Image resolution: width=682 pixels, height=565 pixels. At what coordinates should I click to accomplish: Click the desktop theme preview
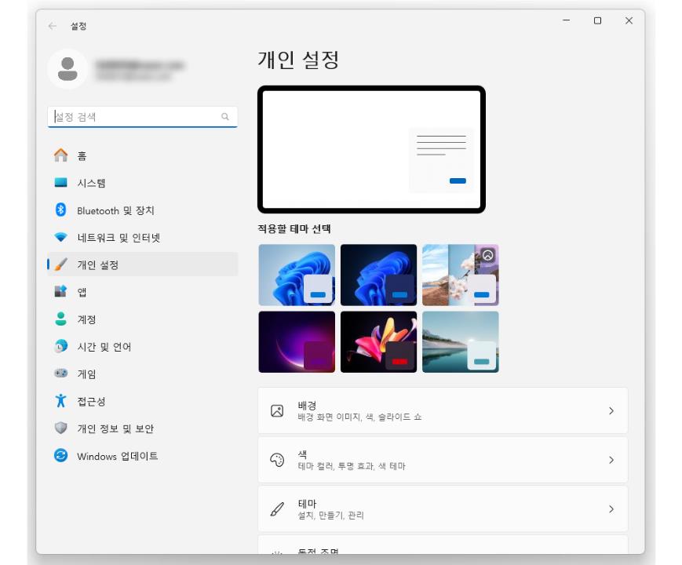click(371, 149)
